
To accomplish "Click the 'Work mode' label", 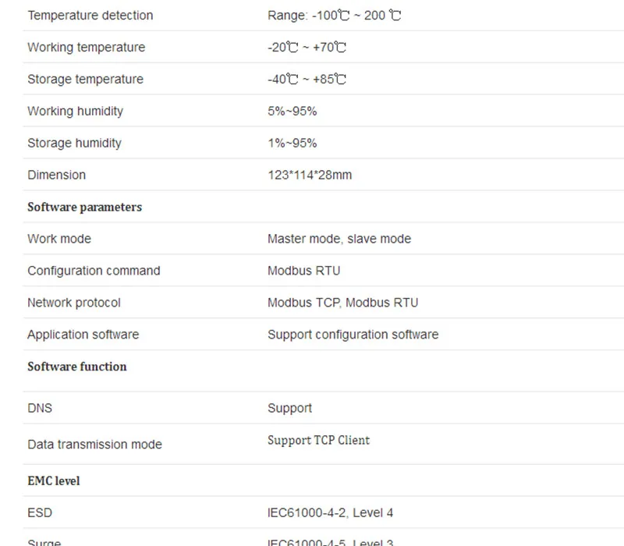I will [59, 239].
